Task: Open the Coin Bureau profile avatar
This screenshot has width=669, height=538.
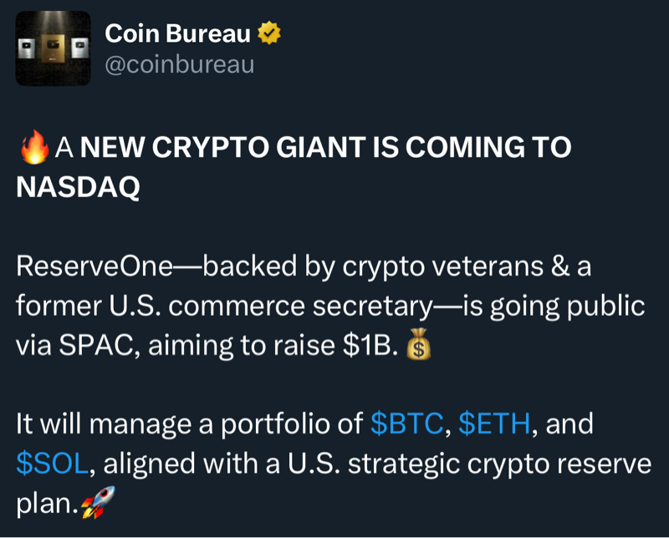Action: point(54,48)
